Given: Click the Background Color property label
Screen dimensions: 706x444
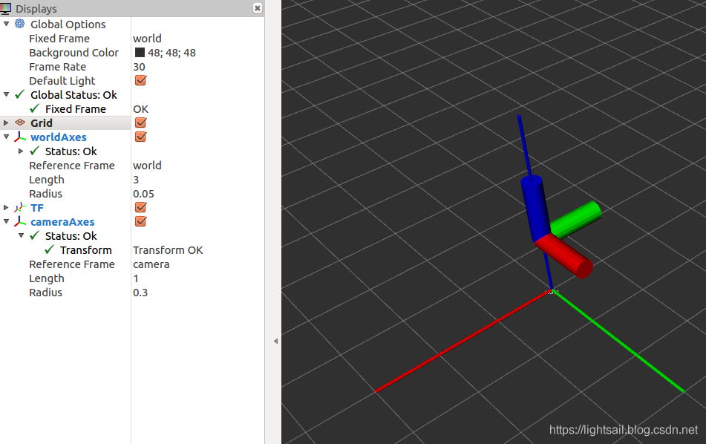Looking at the screenshot, I should (73, 53).
